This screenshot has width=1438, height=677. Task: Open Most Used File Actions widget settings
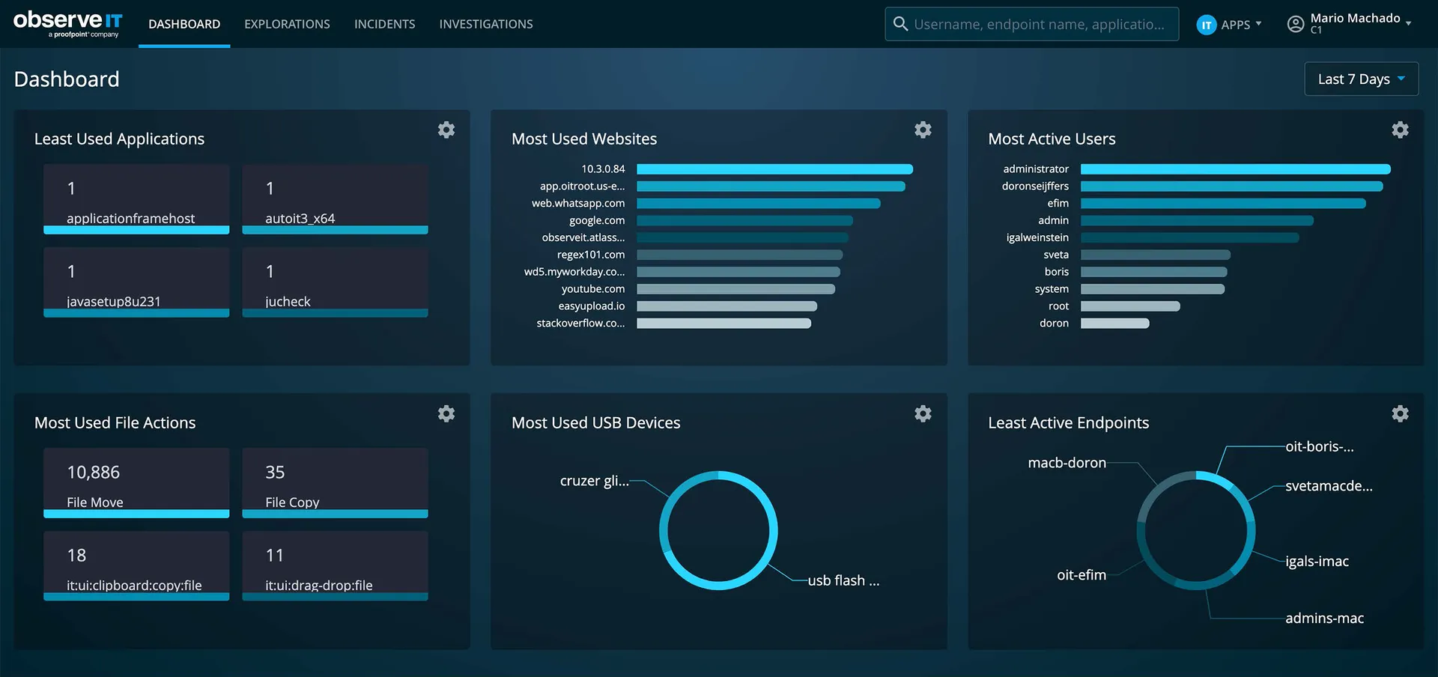coord(446,414)
